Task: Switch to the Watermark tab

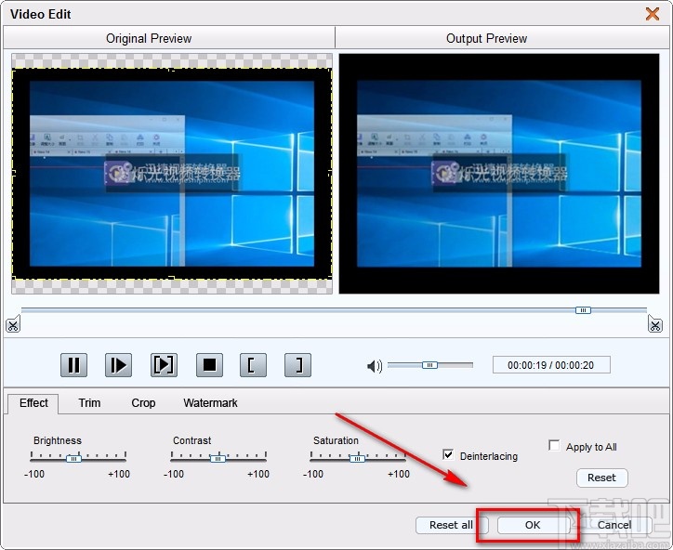Action: pos(210,403)
